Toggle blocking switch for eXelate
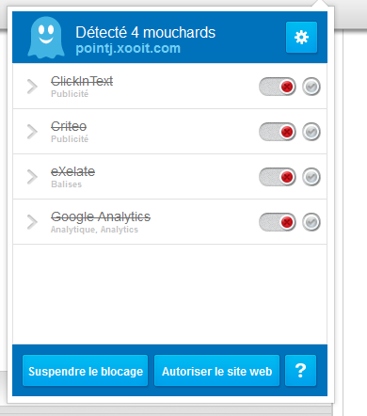The image size is (367, 416). [278, 177]
